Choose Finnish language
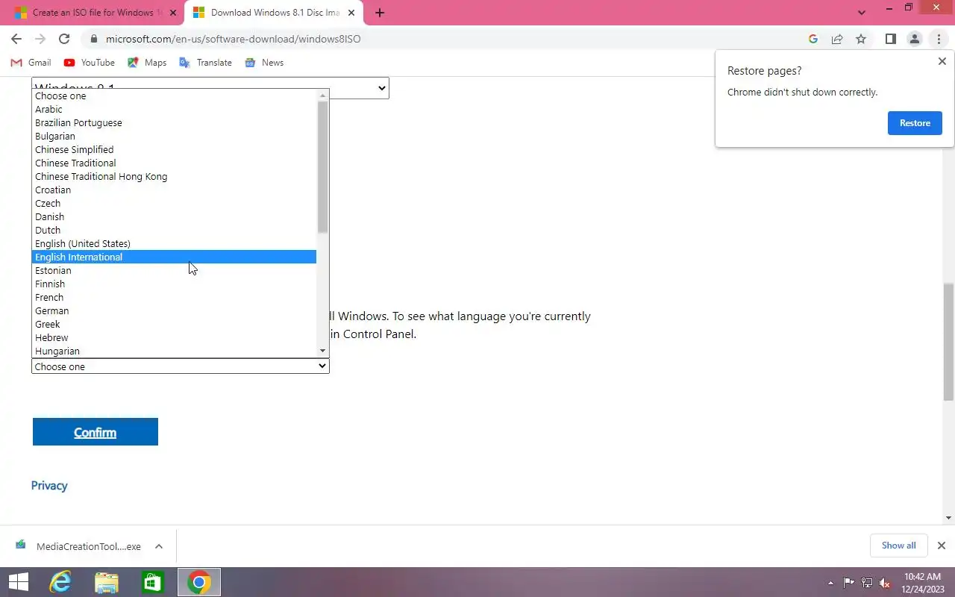The width and height of the screenshot is (955, 597). (x=175, y=284)
